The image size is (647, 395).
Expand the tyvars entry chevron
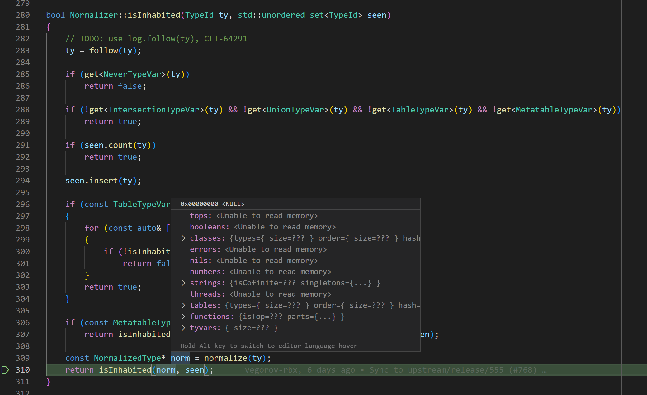(183, 328)
